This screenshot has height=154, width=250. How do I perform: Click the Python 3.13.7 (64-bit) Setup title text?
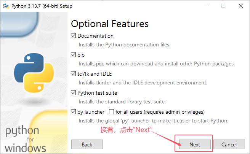42,6
